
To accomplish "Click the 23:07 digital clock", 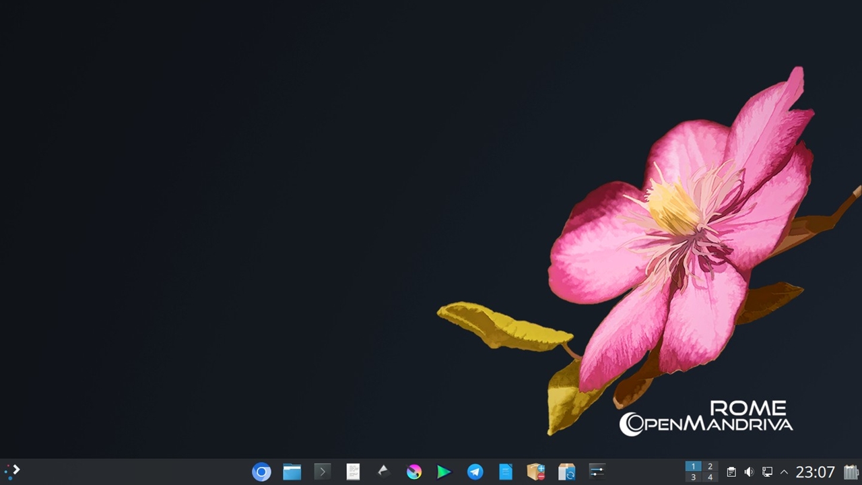I will 816,472.
